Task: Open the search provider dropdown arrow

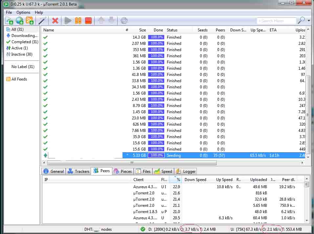Action: click(309, 21)
